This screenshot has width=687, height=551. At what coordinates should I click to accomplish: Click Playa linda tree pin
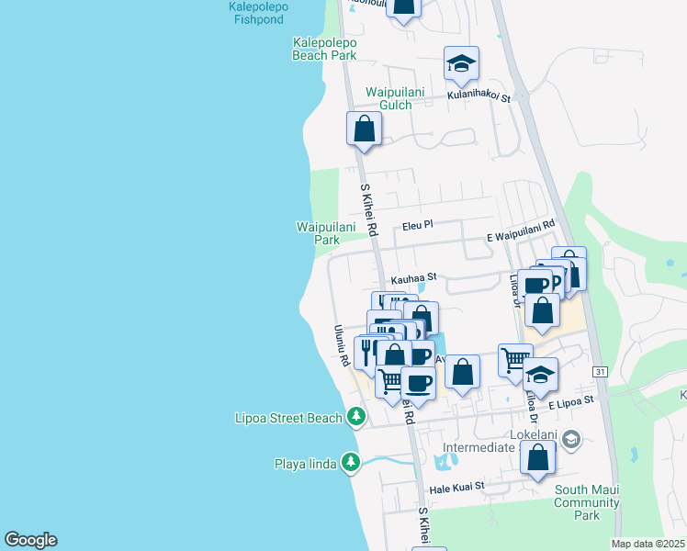[351, 462]
